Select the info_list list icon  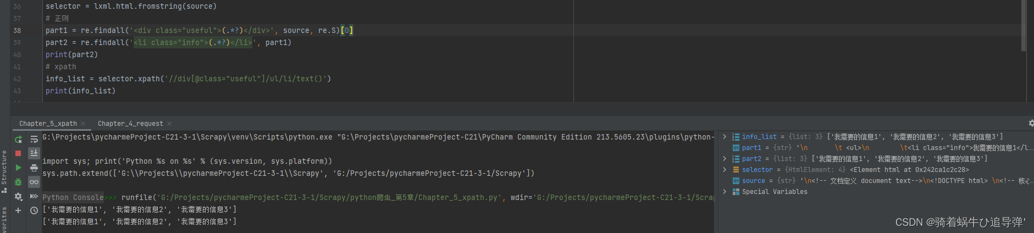point(736,137)
